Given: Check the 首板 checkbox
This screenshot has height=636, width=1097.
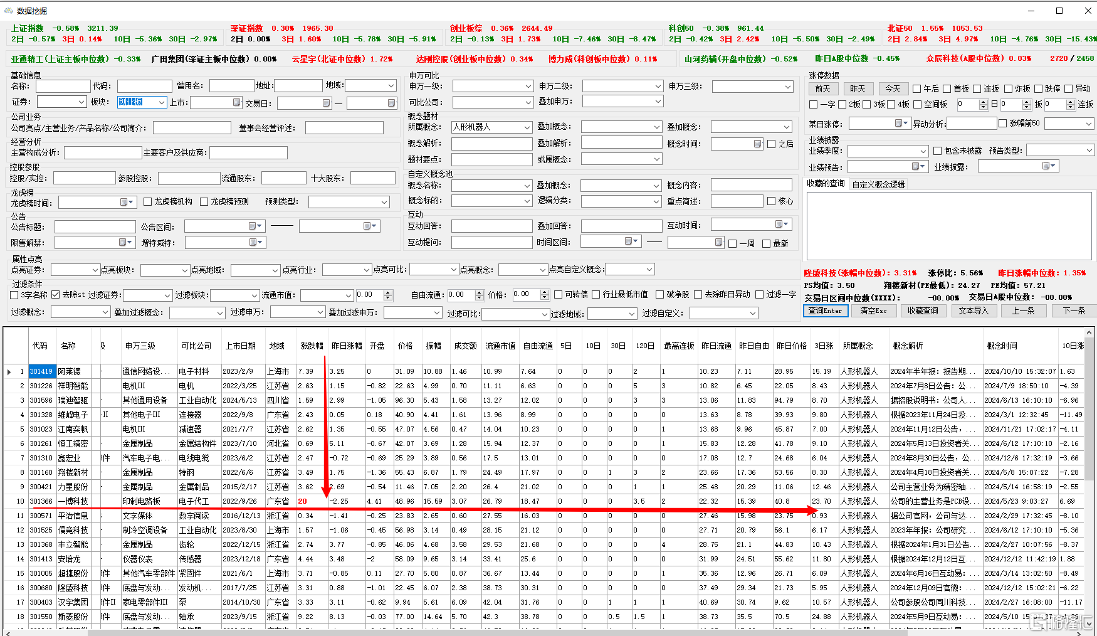Looking at the screenshot, I should coord(947,89).
